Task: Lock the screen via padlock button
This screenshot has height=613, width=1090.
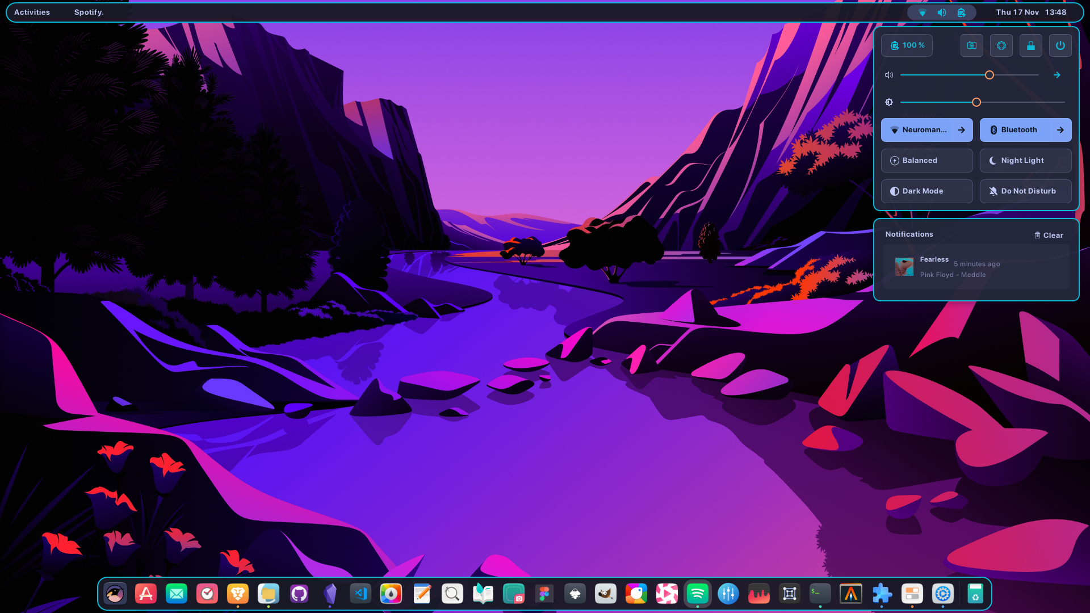Action: (1031, 45)
